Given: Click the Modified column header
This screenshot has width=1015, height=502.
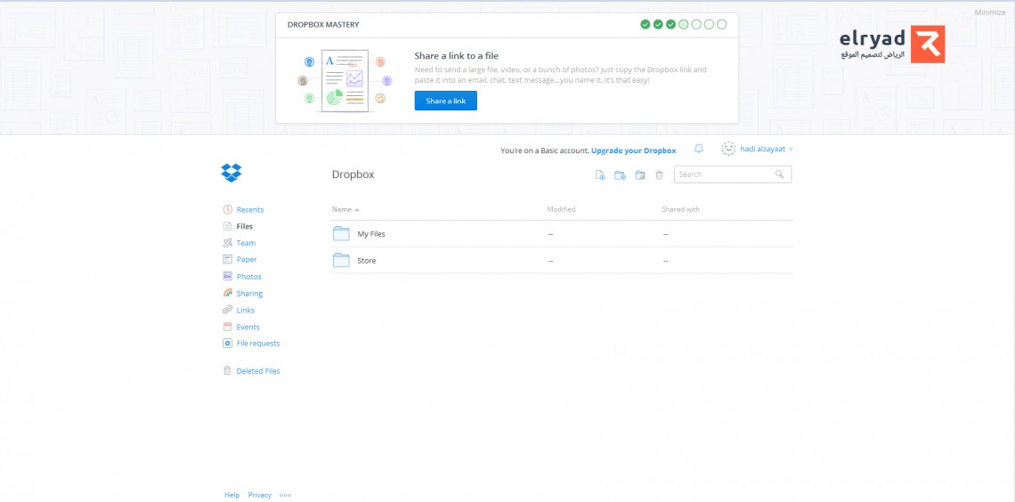Looking at the screenshot, I should click(561, 209).
